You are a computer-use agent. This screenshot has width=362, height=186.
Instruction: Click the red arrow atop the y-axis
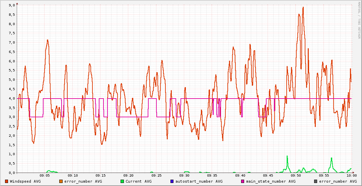click(17, 3)
